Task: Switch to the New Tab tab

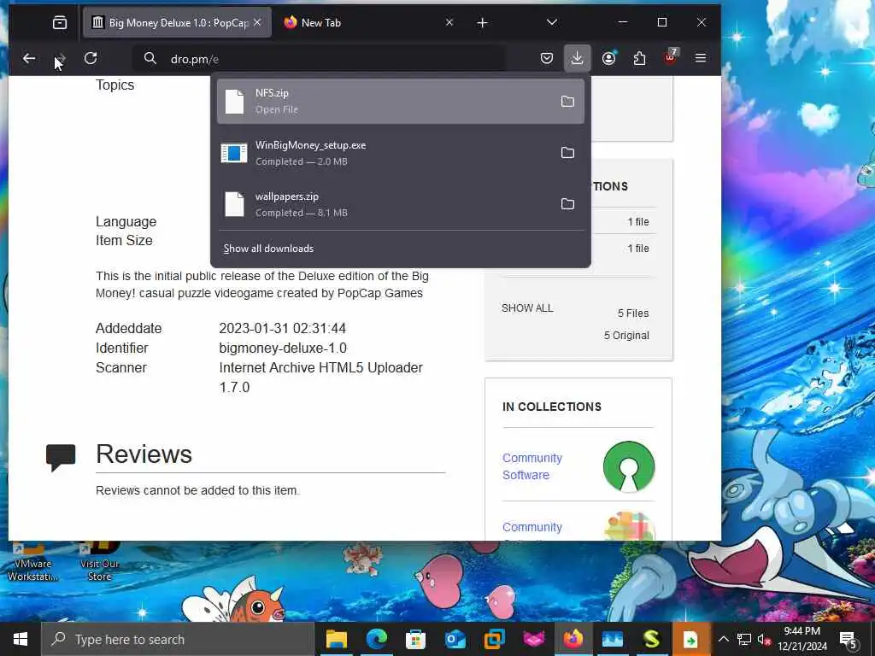Action: (x=368, y=22)
